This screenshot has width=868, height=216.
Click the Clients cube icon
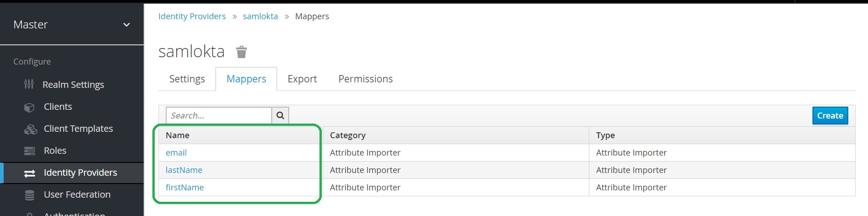(x=29, y=107)
